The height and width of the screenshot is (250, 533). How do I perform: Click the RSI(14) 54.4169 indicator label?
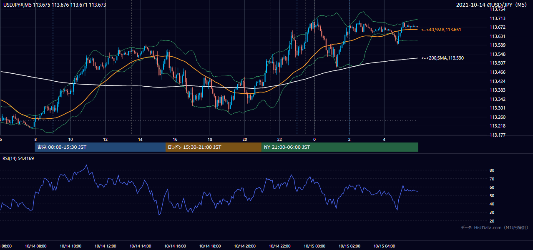[18, 158]
